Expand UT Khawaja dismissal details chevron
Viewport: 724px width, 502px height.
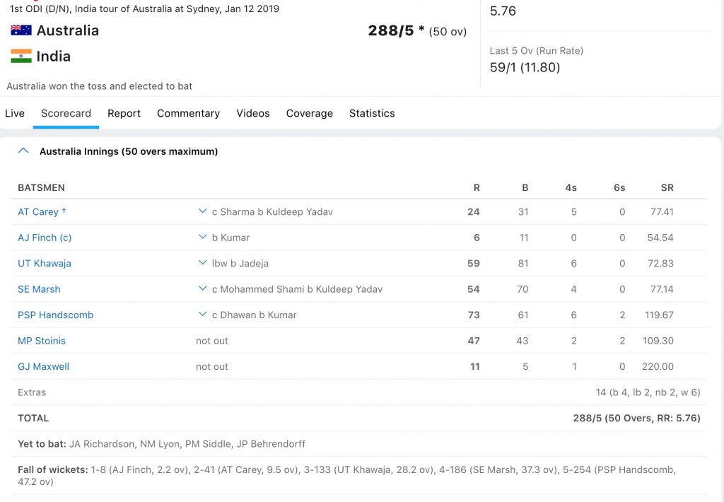(x=202, y=263)
